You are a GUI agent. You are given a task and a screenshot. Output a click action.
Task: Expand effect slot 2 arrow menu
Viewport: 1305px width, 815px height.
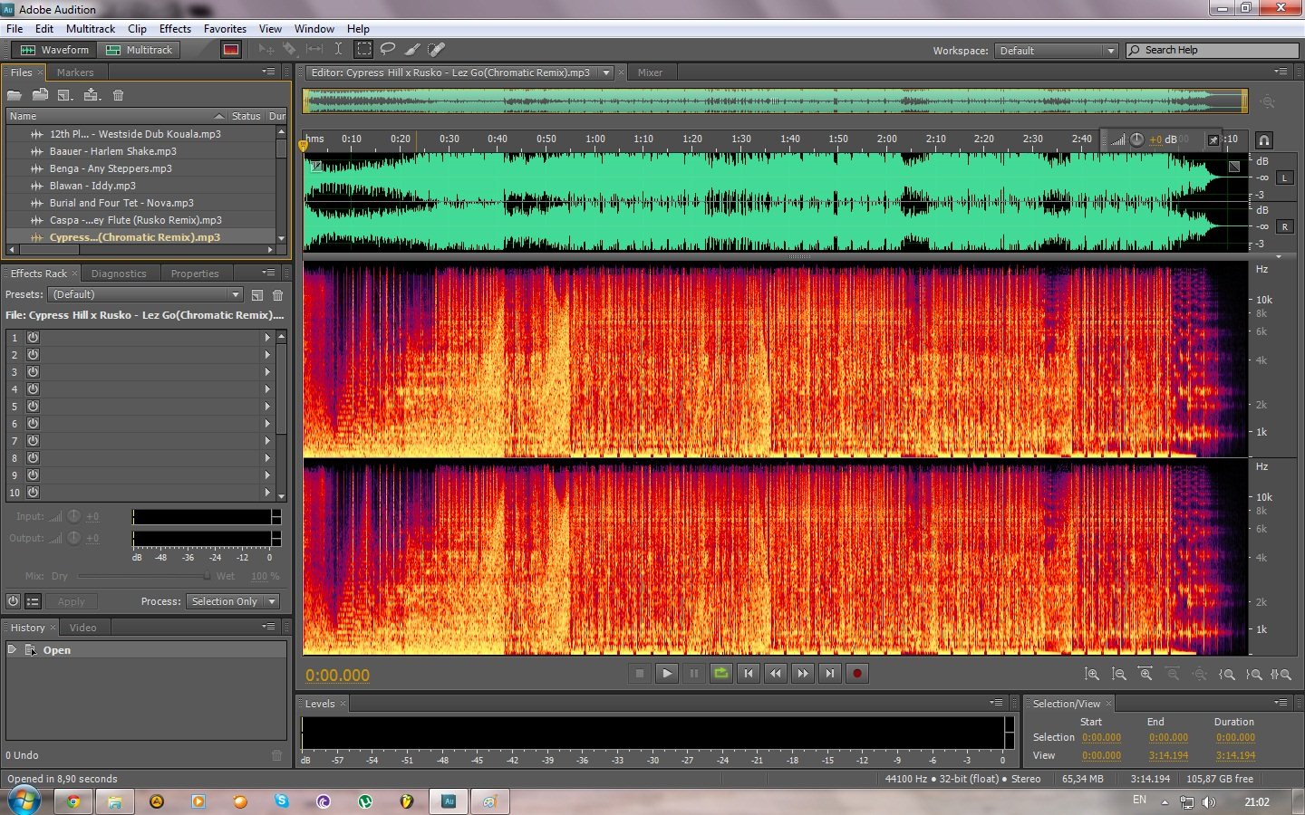pos(267,354)
